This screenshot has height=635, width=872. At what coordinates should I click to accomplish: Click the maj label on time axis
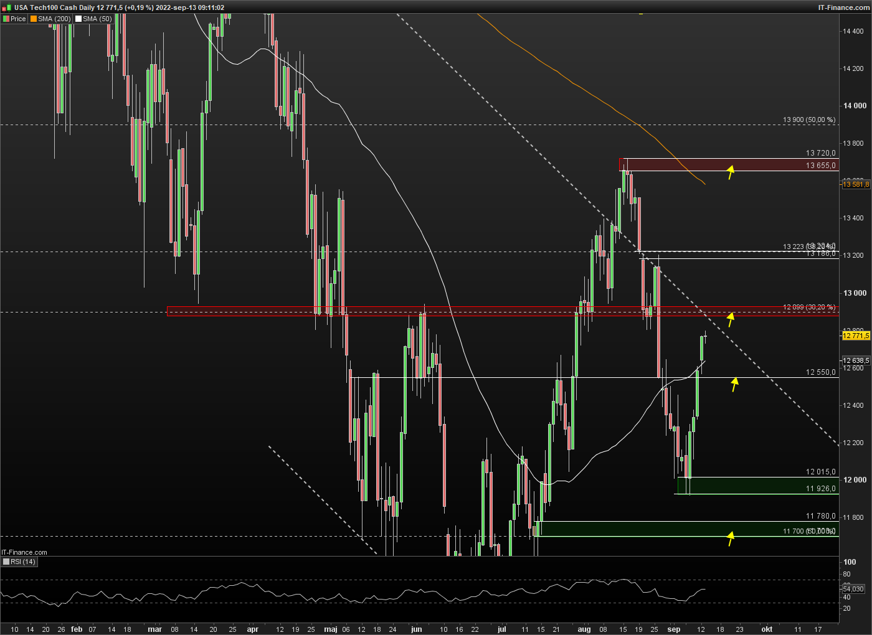click(331, 629)
